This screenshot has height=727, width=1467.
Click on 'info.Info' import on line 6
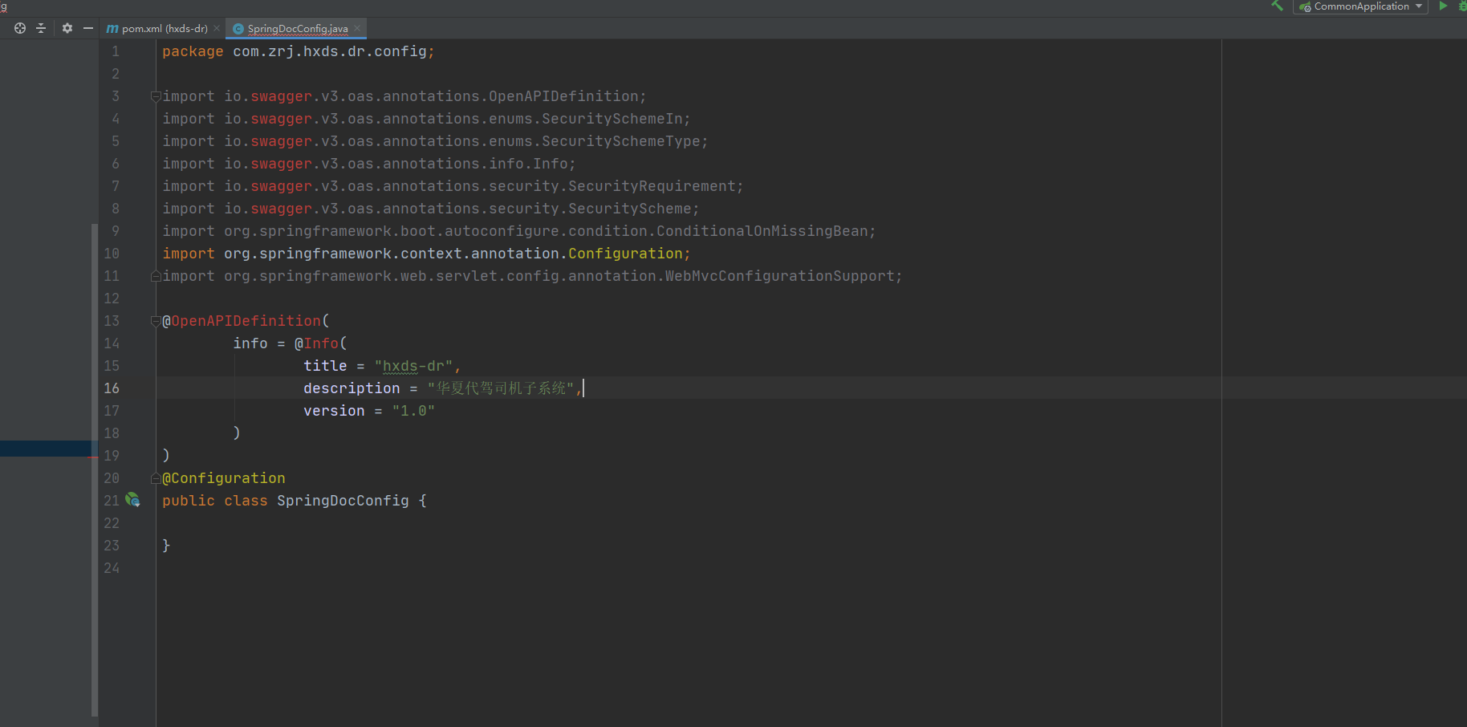(528, 164)
